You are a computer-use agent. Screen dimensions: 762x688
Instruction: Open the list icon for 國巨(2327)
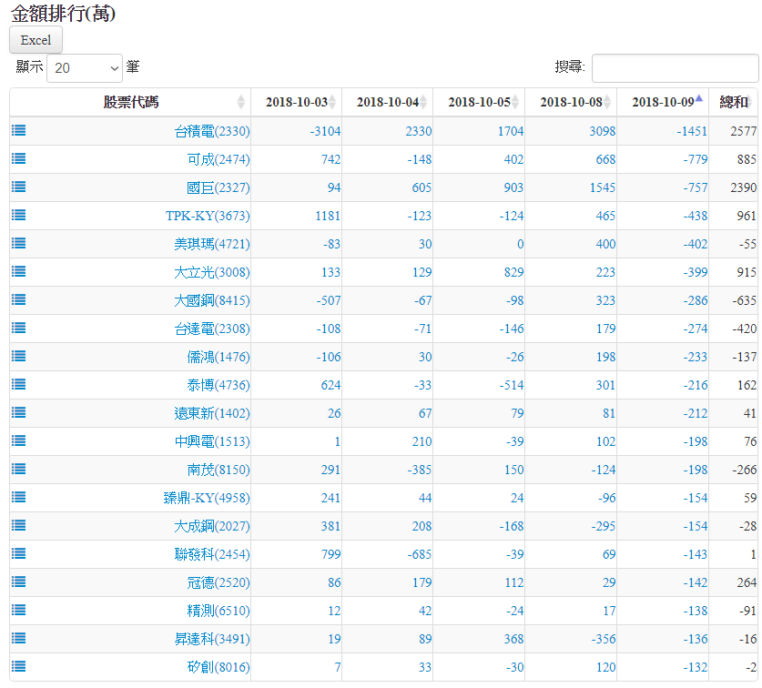[x=19, y=187]
